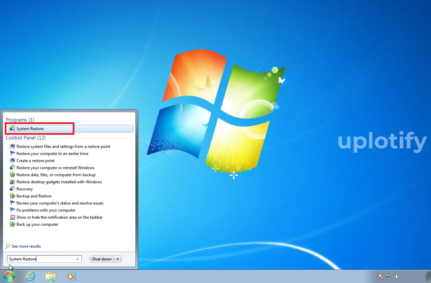Screen dimensions: 431x283
Task: Click the Programs (1) group header
Action: (20, 120)
